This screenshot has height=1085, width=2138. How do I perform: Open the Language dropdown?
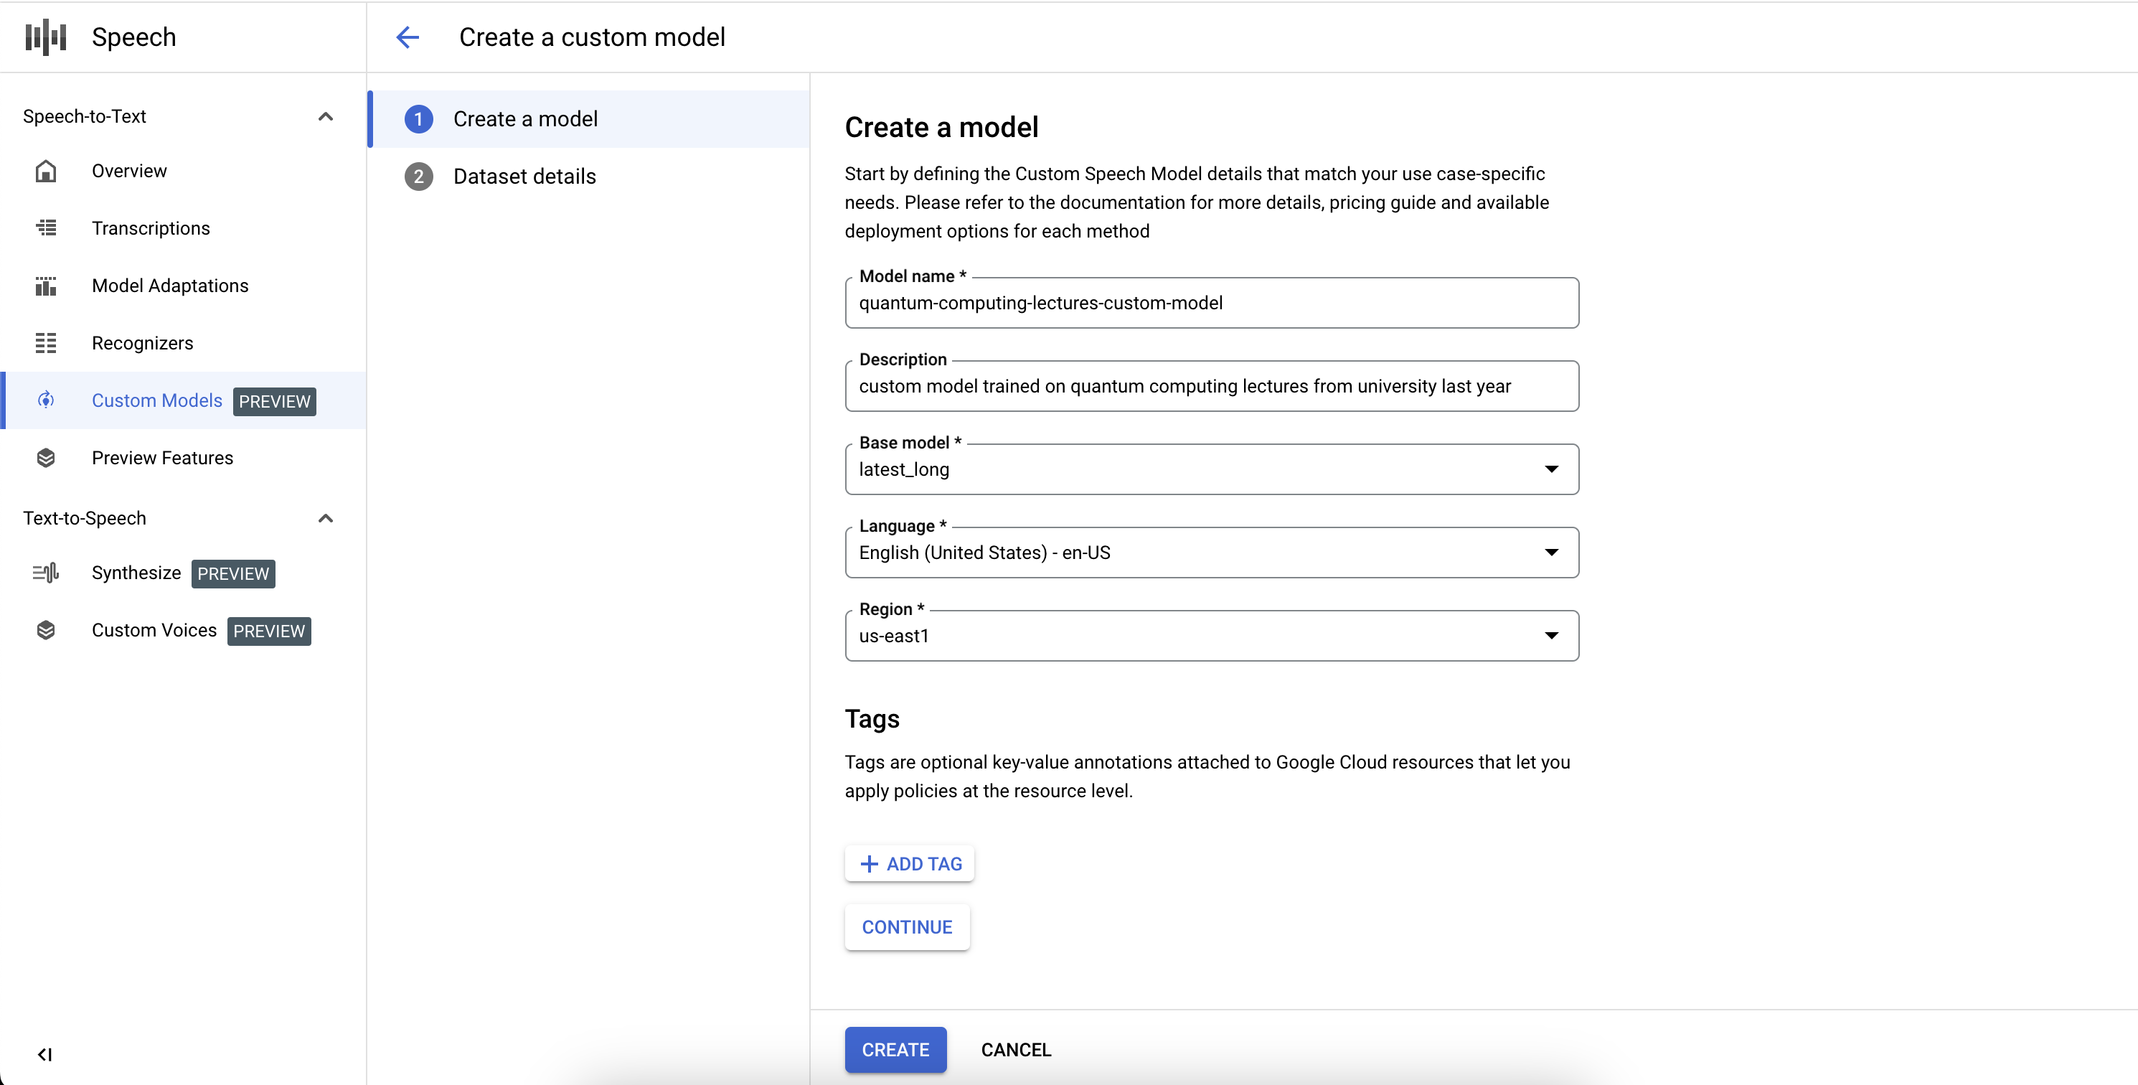point(1551,552)
